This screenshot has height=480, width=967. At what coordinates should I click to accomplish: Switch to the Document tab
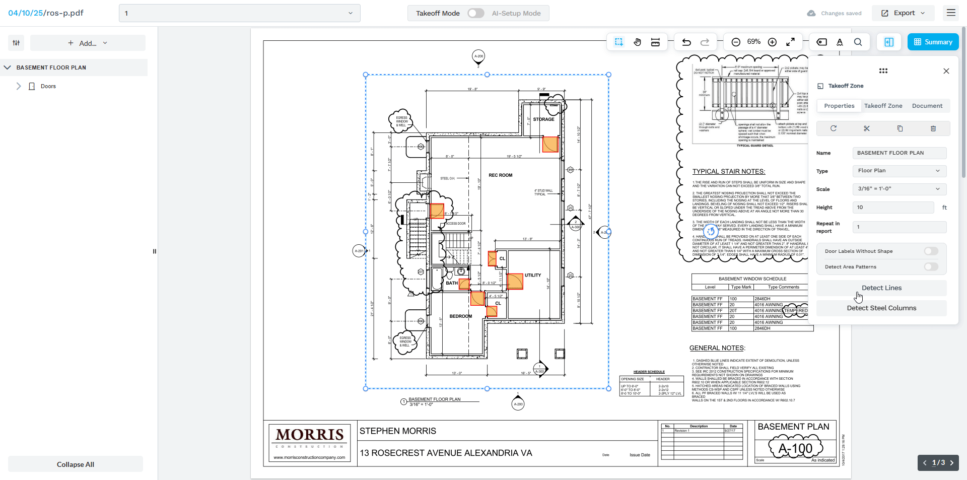pos(927,106)
